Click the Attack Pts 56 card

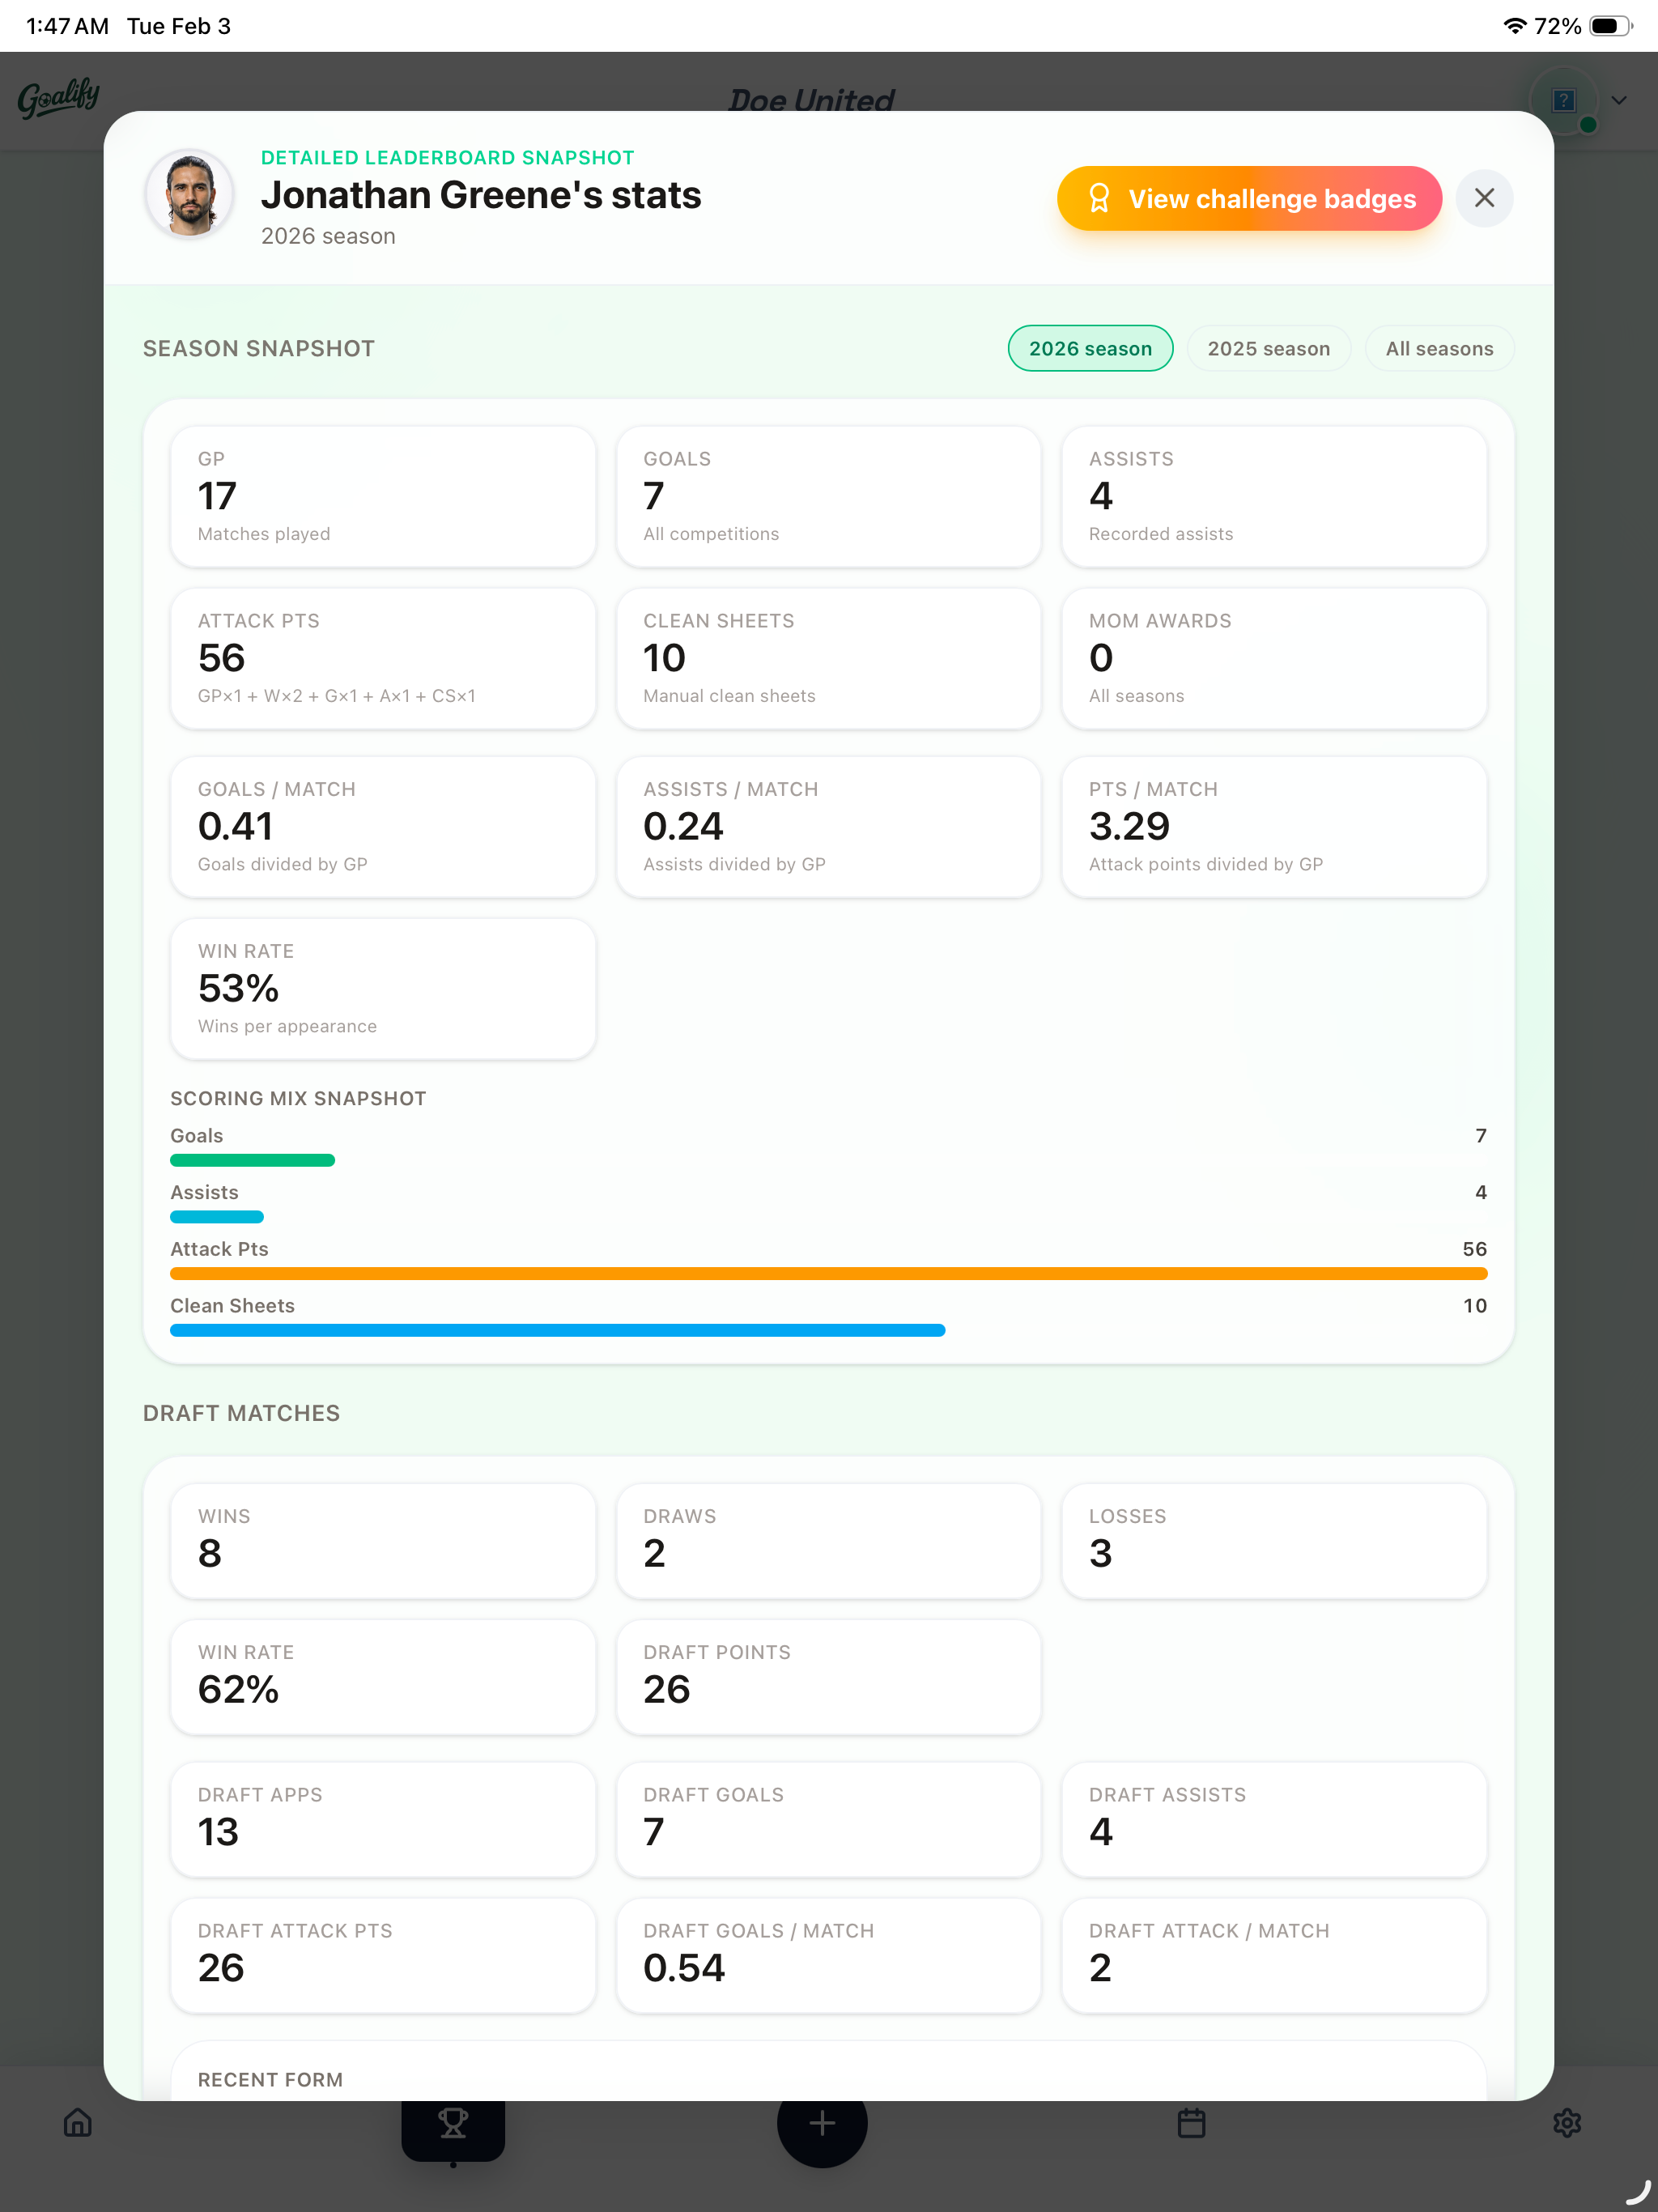383,658
